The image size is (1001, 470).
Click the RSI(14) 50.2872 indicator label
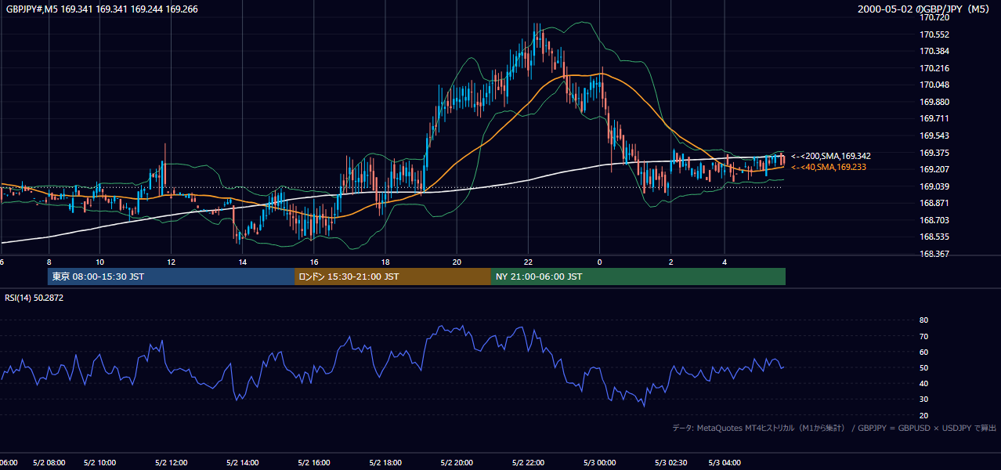coord(34,298)
